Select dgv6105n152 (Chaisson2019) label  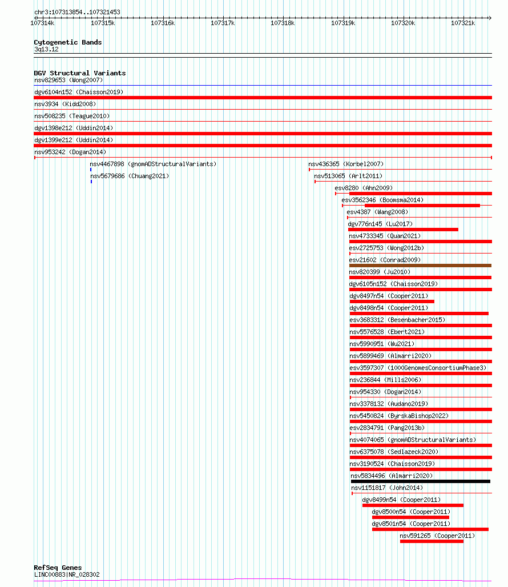(x=393, y=284)
